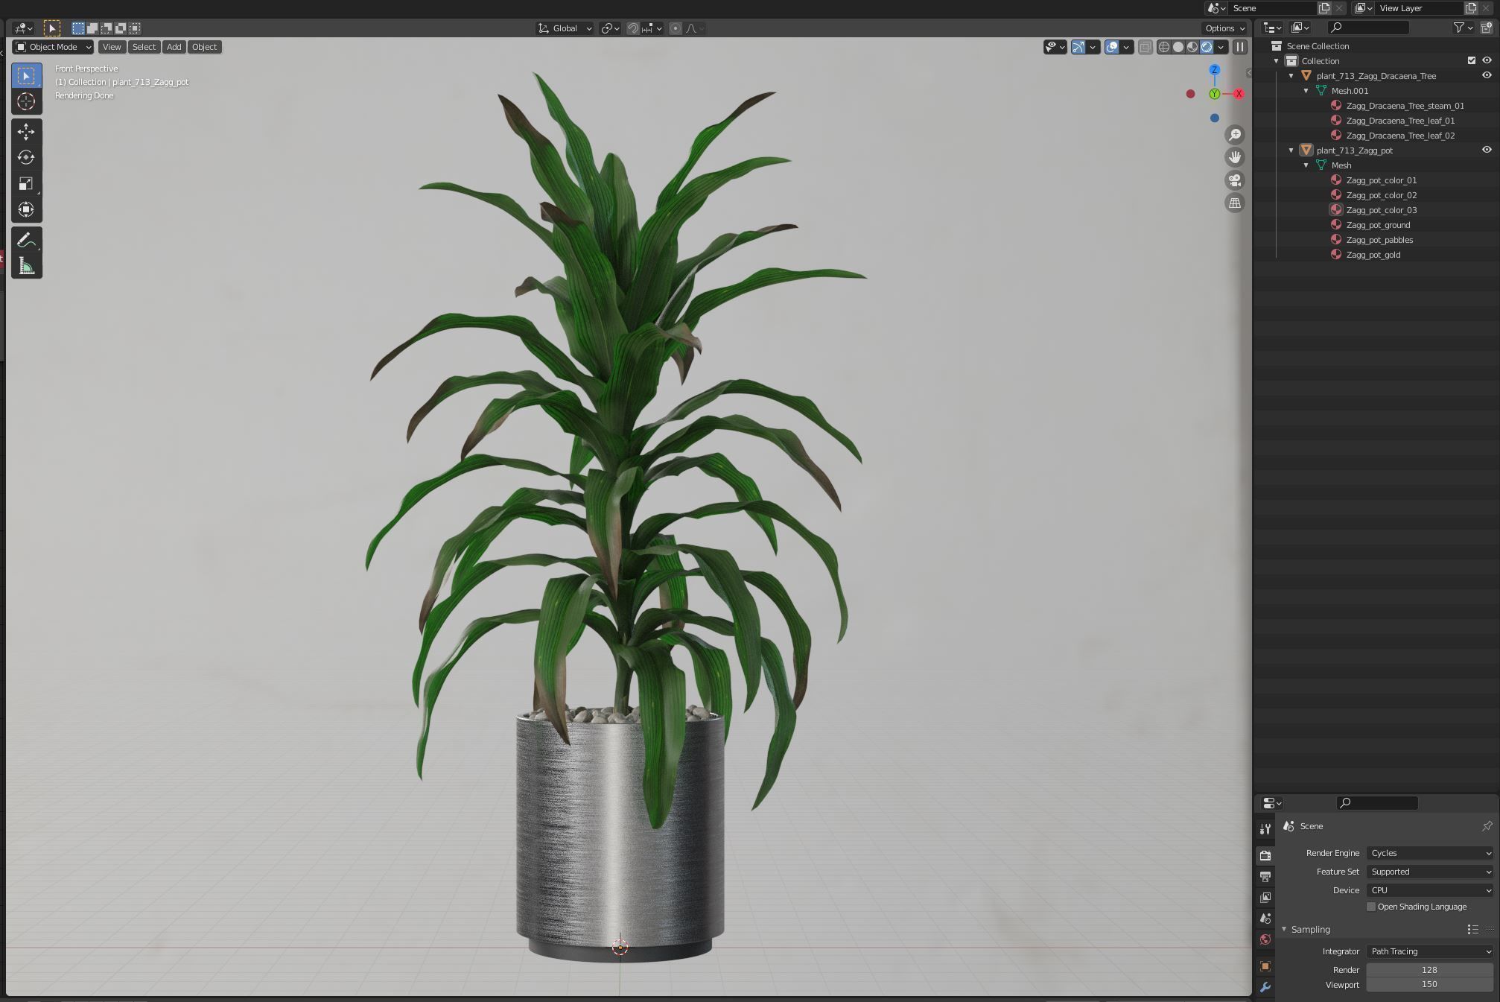Image resolution: width=1500 pixels, height=1002 pixels.
Task: Switch to rendered viewport shading
Action: pos(1207,47)
